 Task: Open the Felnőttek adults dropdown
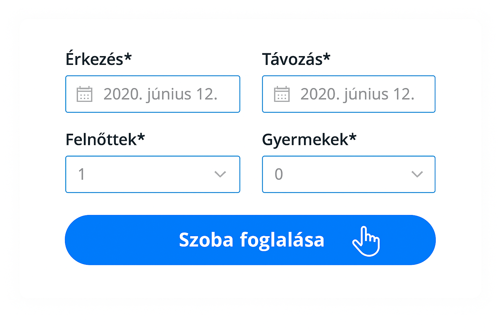coord(153,174)
